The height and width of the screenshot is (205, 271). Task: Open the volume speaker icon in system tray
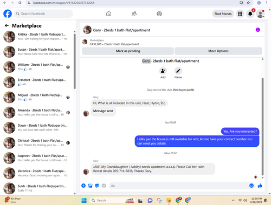tap(245, 200)
